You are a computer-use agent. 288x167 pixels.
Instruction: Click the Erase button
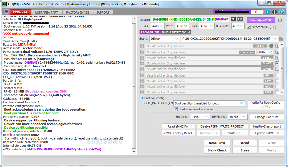pyautogui.click(x=245, y=150)
